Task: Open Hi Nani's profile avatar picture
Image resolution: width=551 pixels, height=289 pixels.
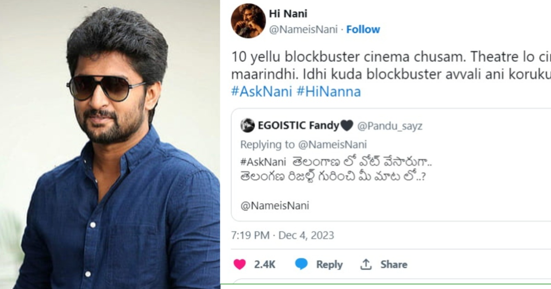Action: click(248, 21)
